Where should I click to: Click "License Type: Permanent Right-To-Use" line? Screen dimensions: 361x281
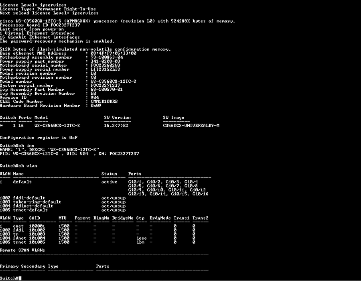(48, 9)
